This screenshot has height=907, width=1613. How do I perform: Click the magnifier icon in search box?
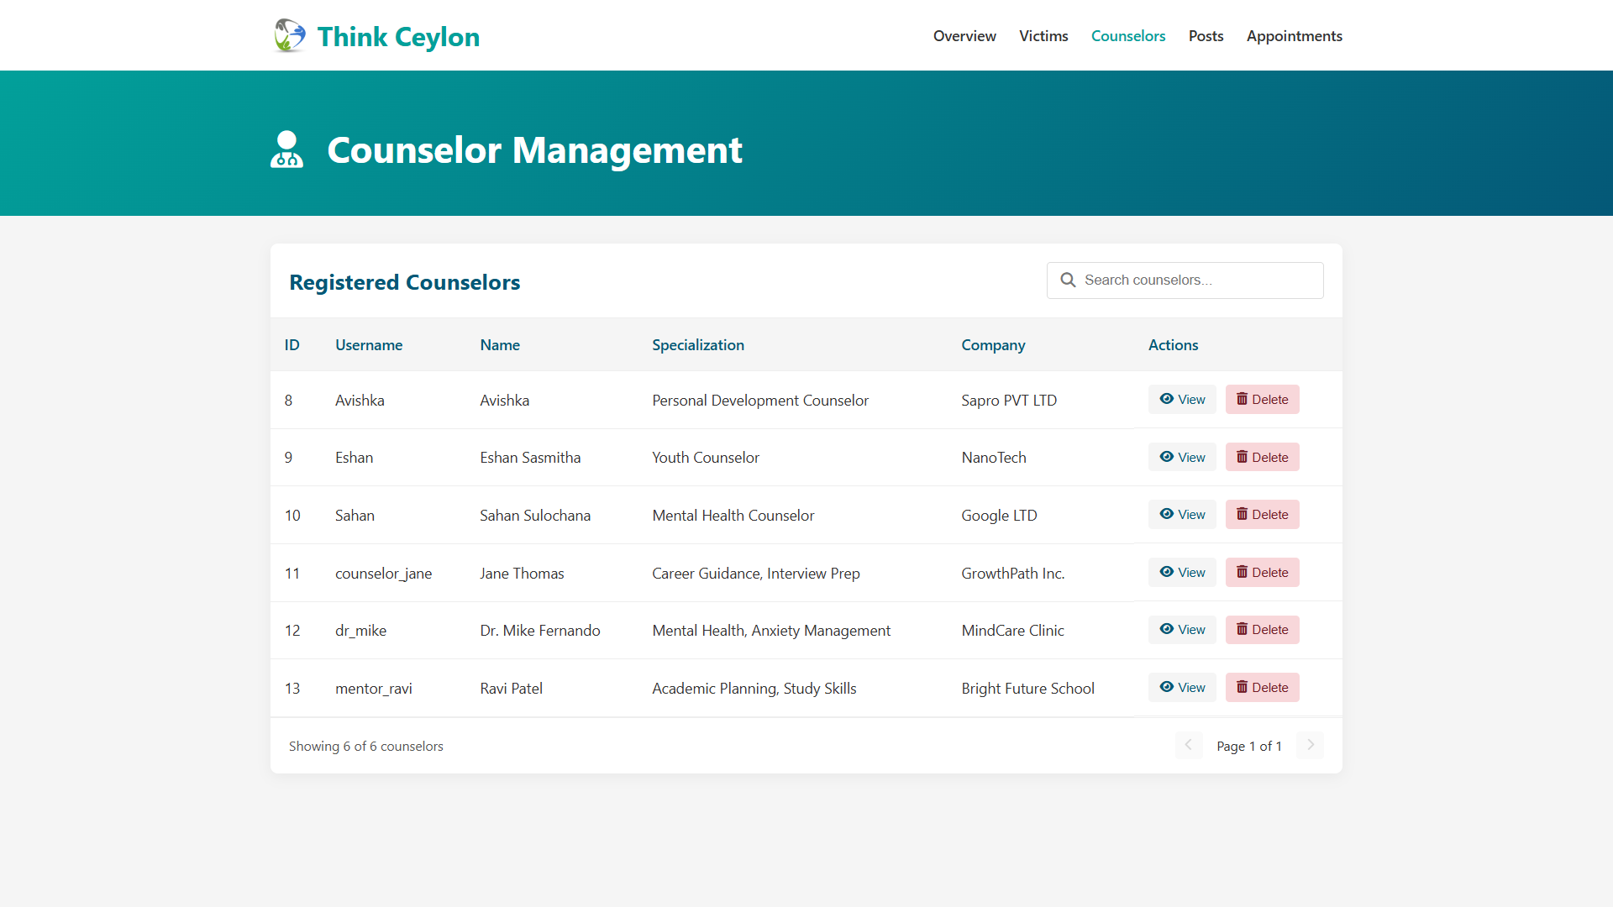click(x=1068, y=280)
